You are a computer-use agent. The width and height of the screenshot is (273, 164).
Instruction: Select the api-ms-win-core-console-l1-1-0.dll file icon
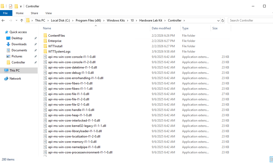(x=45, y=57)
